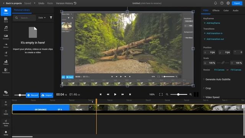Jump to the start of video
The height and width of the screenshot is (138, 245).
(x=101, y=94)
